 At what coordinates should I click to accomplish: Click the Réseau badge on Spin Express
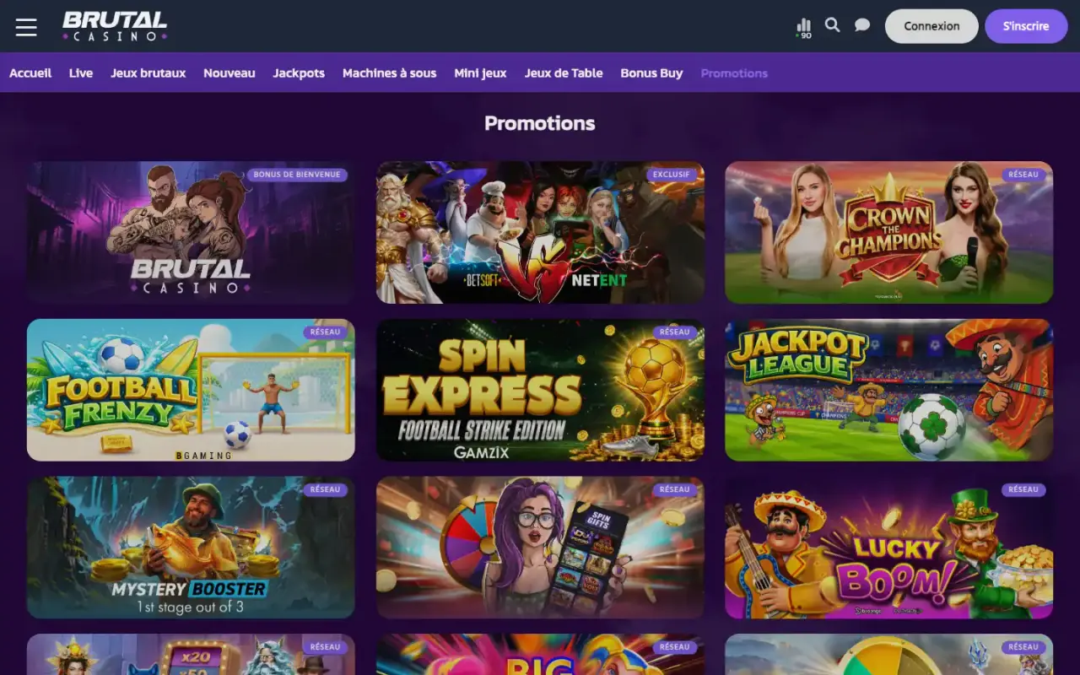674,332
